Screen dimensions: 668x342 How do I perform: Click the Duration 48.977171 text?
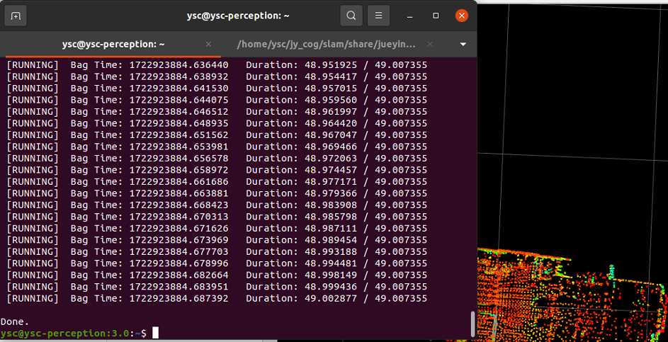[302, 182]
